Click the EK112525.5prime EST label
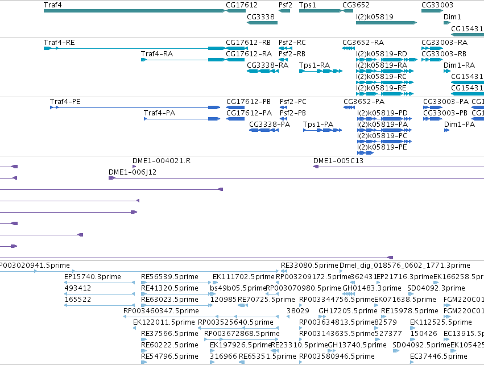The image size is (484, 365). pos(441,322)
